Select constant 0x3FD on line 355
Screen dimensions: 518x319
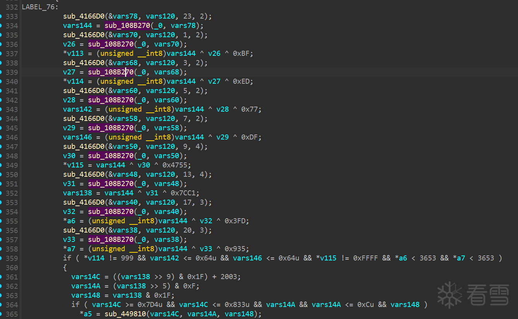(x=235, y=221)
